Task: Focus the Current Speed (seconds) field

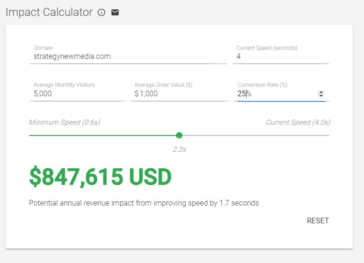Action: 281,57
